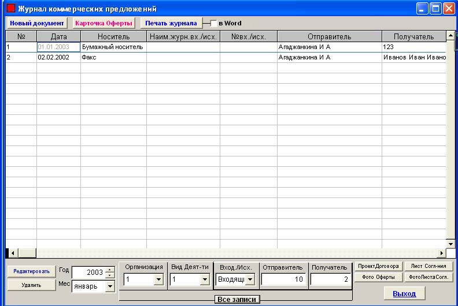Click the Наим.журн.вх./исх. column header
458x306 pixels.
pyautogui.click(x=183, y=36)
